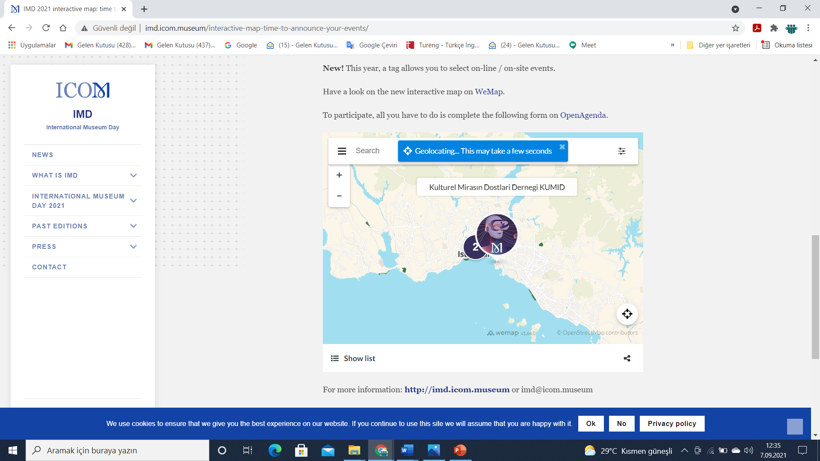Zoom in on the map

coord(339,175)
